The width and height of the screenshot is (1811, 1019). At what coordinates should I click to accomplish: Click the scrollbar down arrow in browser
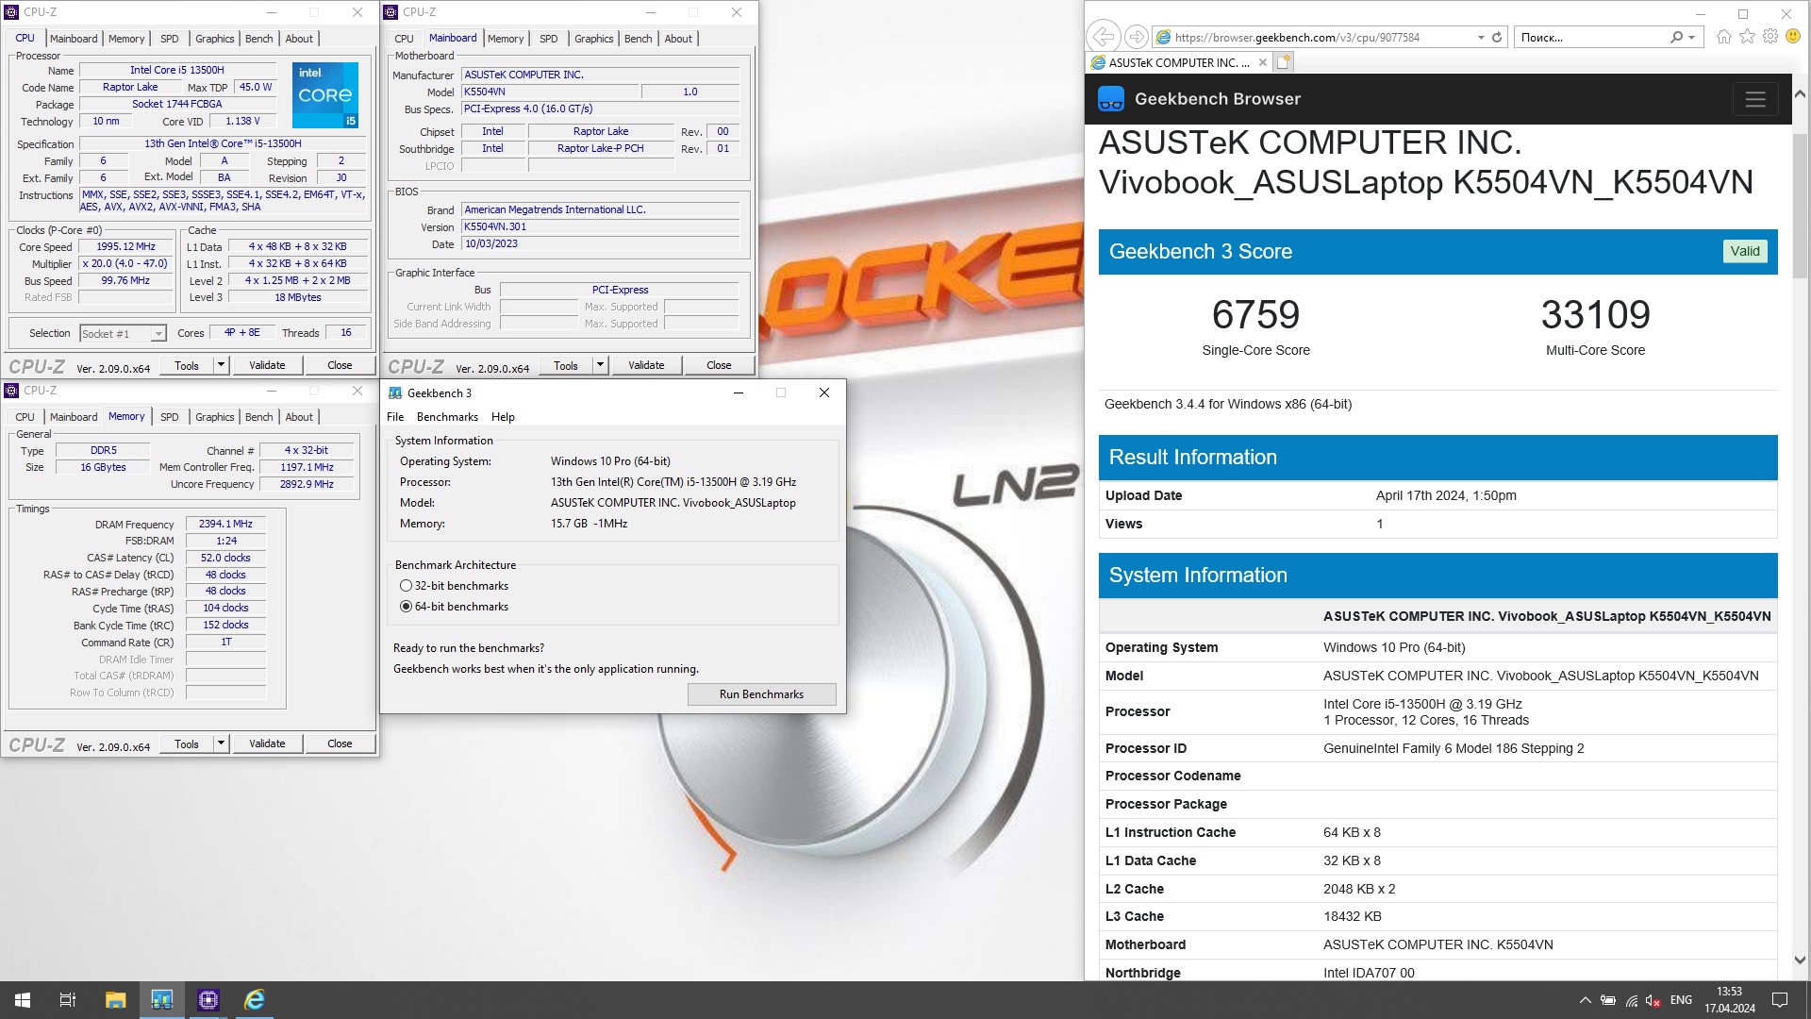point(1800,960)
